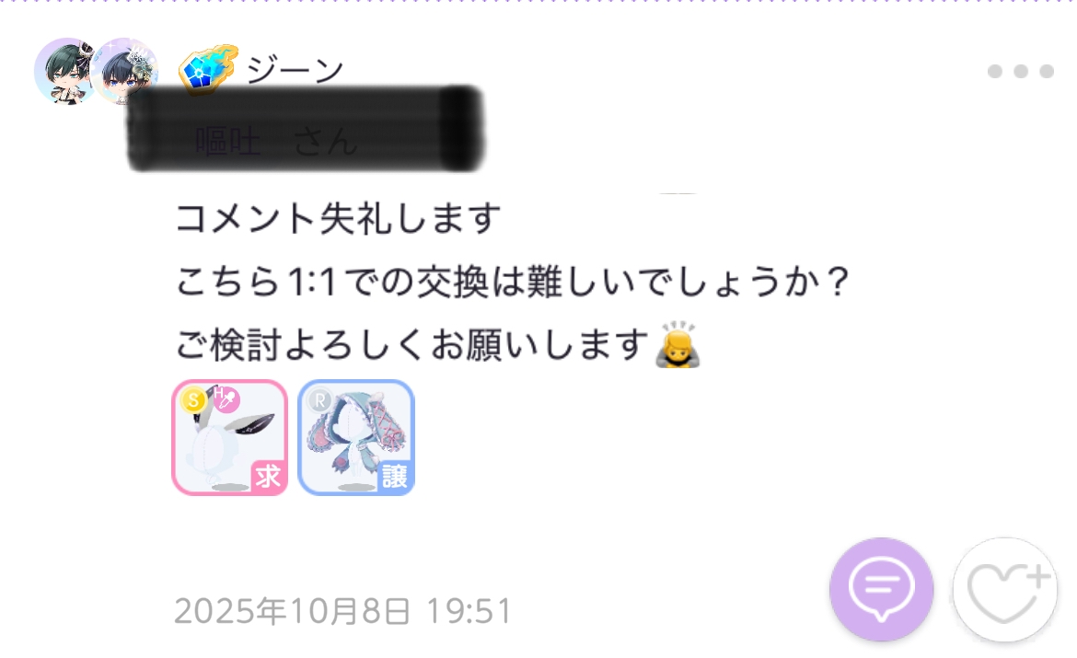Tap the gold S rarity badge
The image size is (1077, 658).
click(193, 399)
